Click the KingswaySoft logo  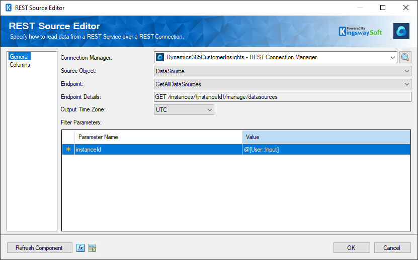pos(360,32)
